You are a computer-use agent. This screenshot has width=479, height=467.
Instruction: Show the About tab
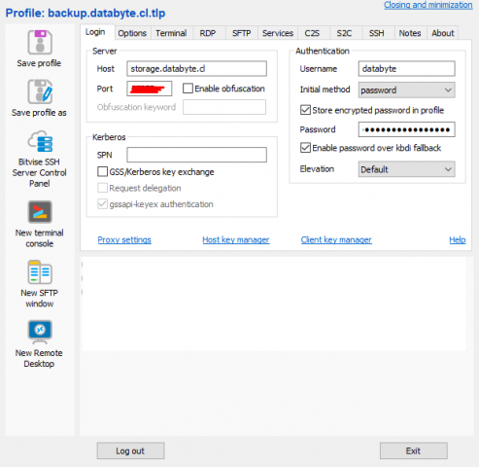(x=443, y=33)
